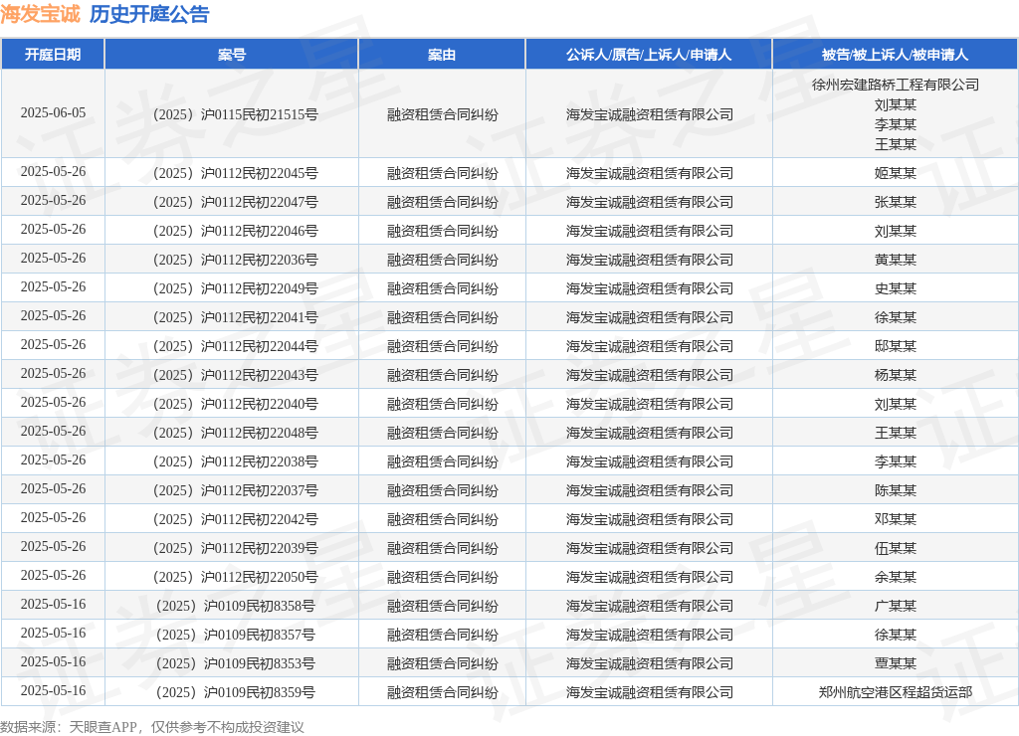Click case number 沪0109民初8357号
The width and height of the screenshot is (1019, 736).
tap(235, 635)
